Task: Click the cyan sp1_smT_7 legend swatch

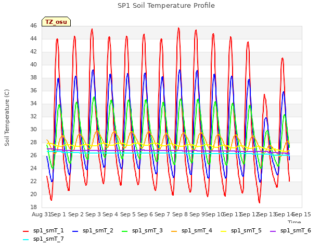Action: (25, 240)
